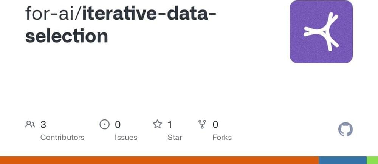Viewport: 378px width, 164px height.
Task: Click the blue language bar segment
Action: 342,160
